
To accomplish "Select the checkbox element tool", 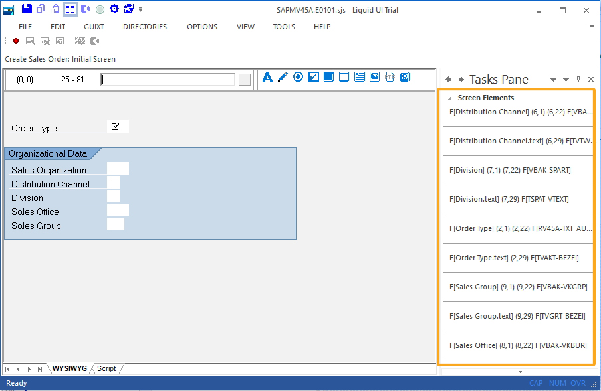I will [x=313, y=77].
